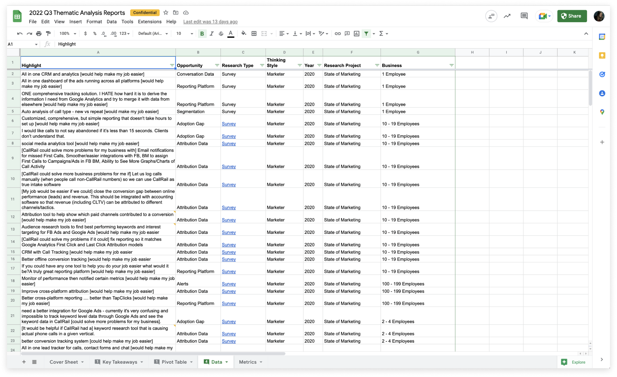Open filter for Opportunity column header

click(x=217, y=65)
